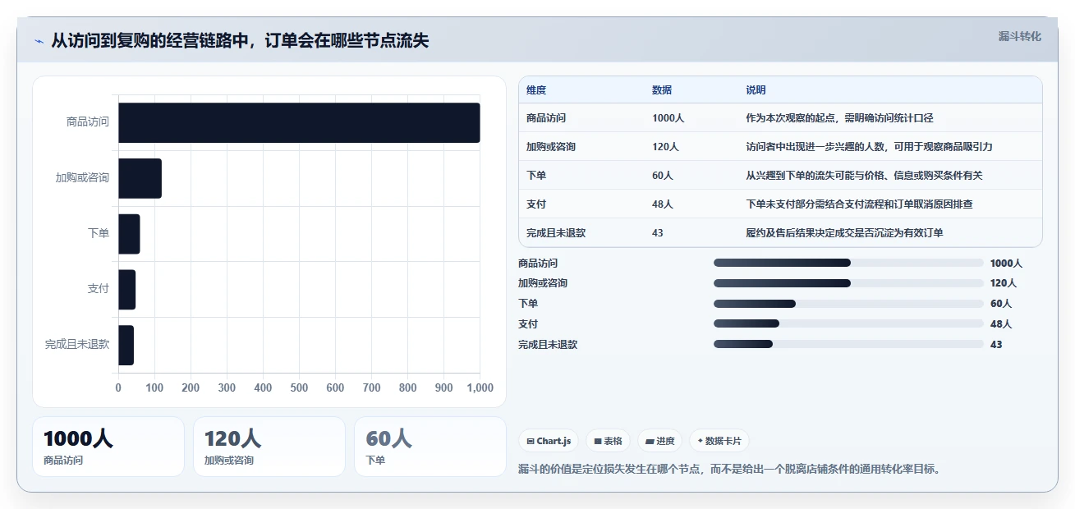Click the 下单 progress bar

pyautogui.click(x=848, y=304)
